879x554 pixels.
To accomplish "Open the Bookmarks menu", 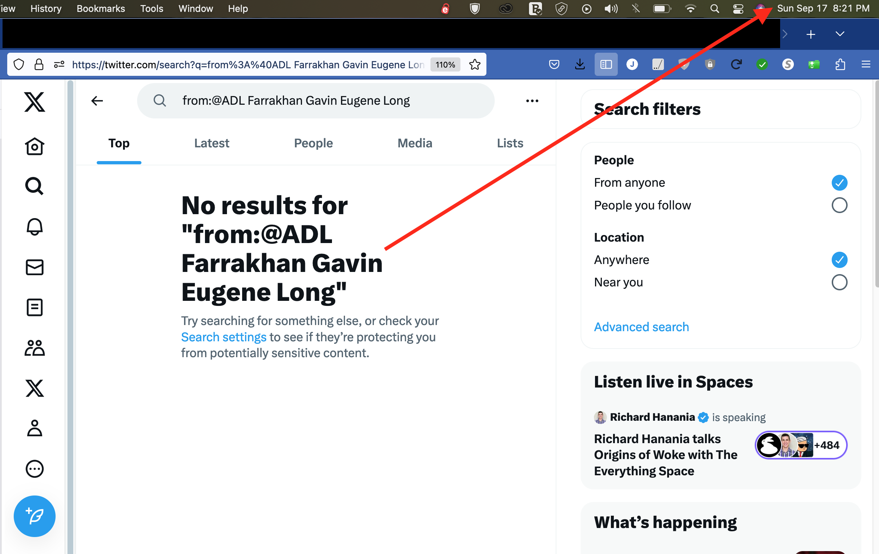I will 100,8.
